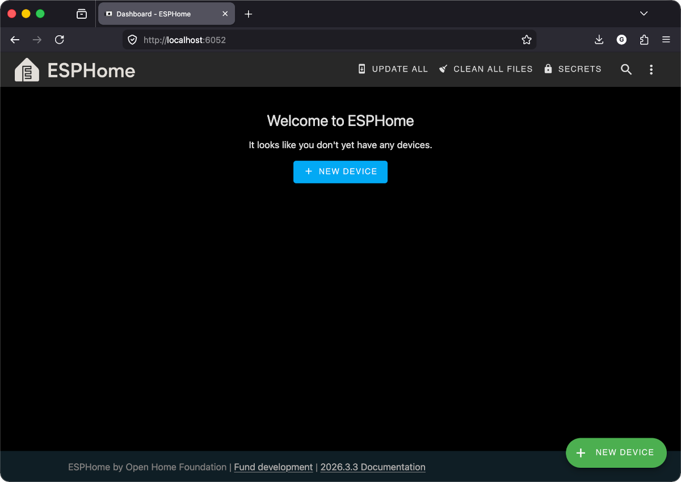Click the shield tracking protection icon
This screenshot has width=681, height=482.
click(132, 40)
